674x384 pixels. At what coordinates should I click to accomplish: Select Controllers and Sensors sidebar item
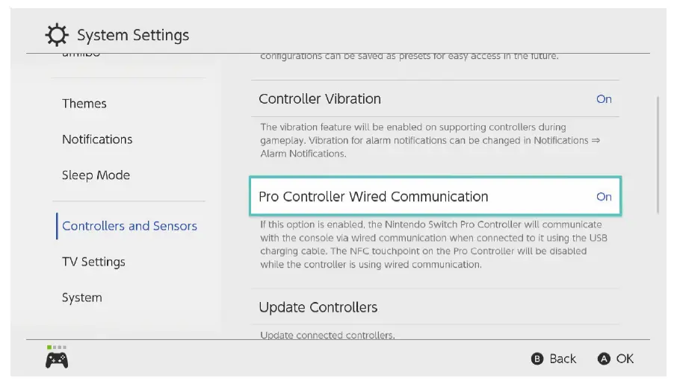click(x=129, y=226)
